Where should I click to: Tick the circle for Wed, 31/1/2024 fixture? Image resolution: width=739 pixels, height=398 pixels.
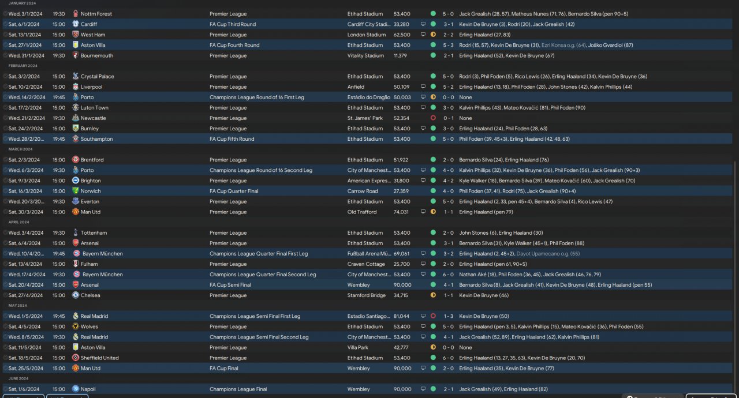click(5, 55)
